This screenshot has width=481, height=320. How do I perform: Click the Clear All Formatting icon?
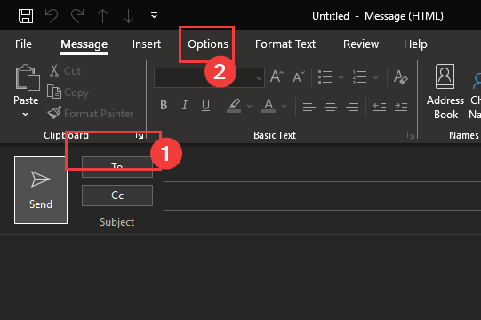tap(401, 77)
